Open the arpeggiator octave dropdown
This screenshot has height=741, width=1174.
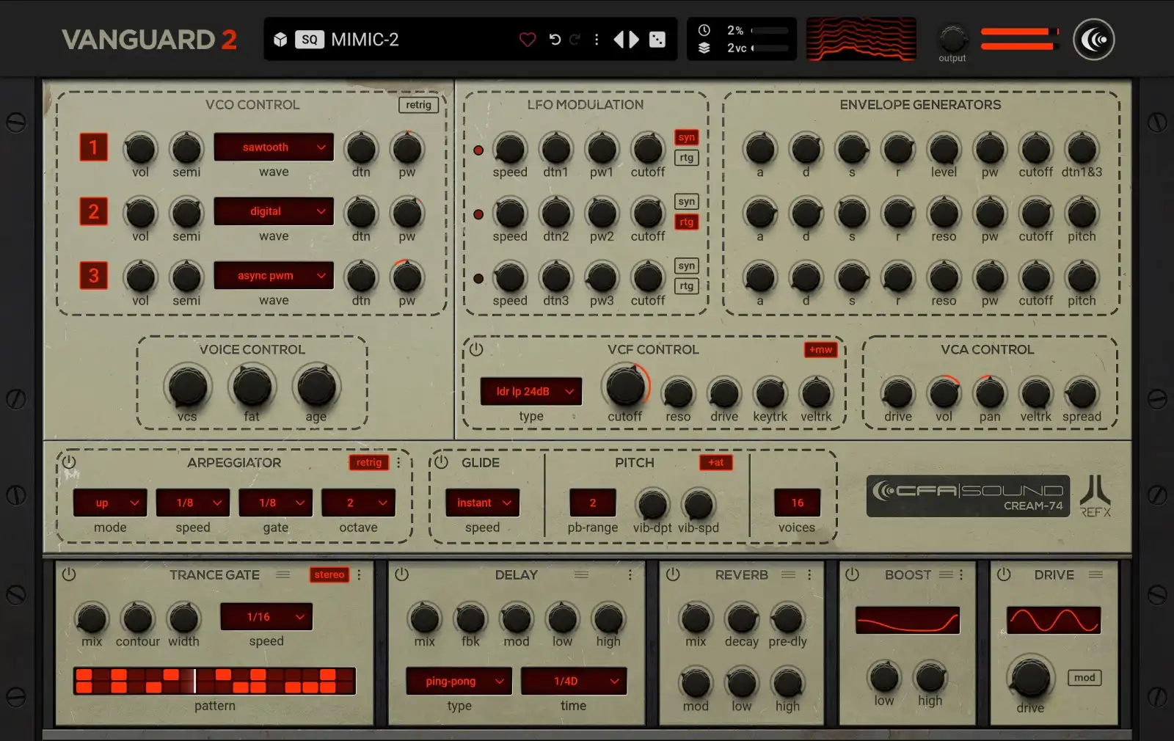click(x=358, y=503)
